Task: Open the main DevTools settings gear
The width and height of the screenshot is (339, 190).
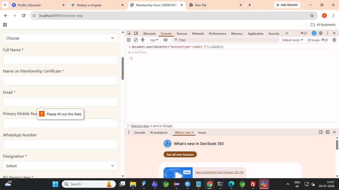Action: [321, 33]
